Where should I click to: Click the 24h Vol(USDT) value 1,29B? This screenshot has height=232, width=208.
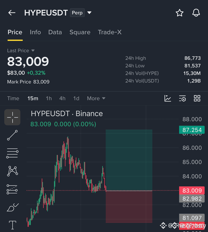(x=194, y=81)
